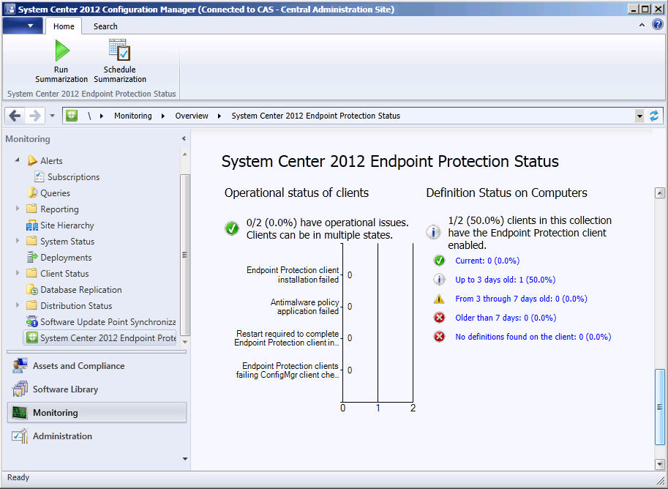Click the blue main content scrollbar thumb
This screenshot has height=489, width=668.
pyautogui.click(x=659, y=407)
